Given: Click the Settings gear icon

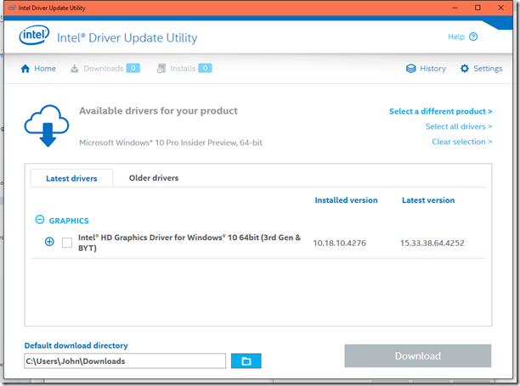Looking at the screenshot, I should [x=465, y=69].
